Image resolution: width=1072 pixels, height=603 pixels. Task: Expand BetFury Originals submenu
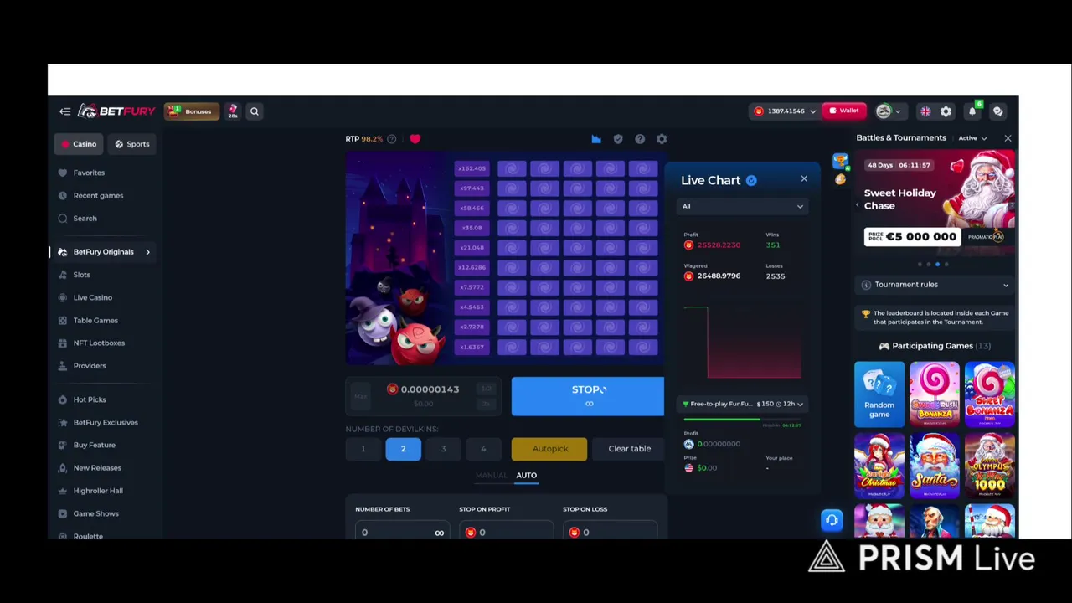click(x=147, y=252)
